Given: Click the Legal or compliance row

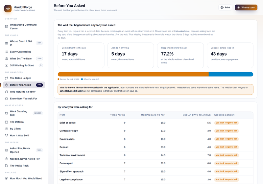Looking at the screenshot, I should [x=155, y=179].
